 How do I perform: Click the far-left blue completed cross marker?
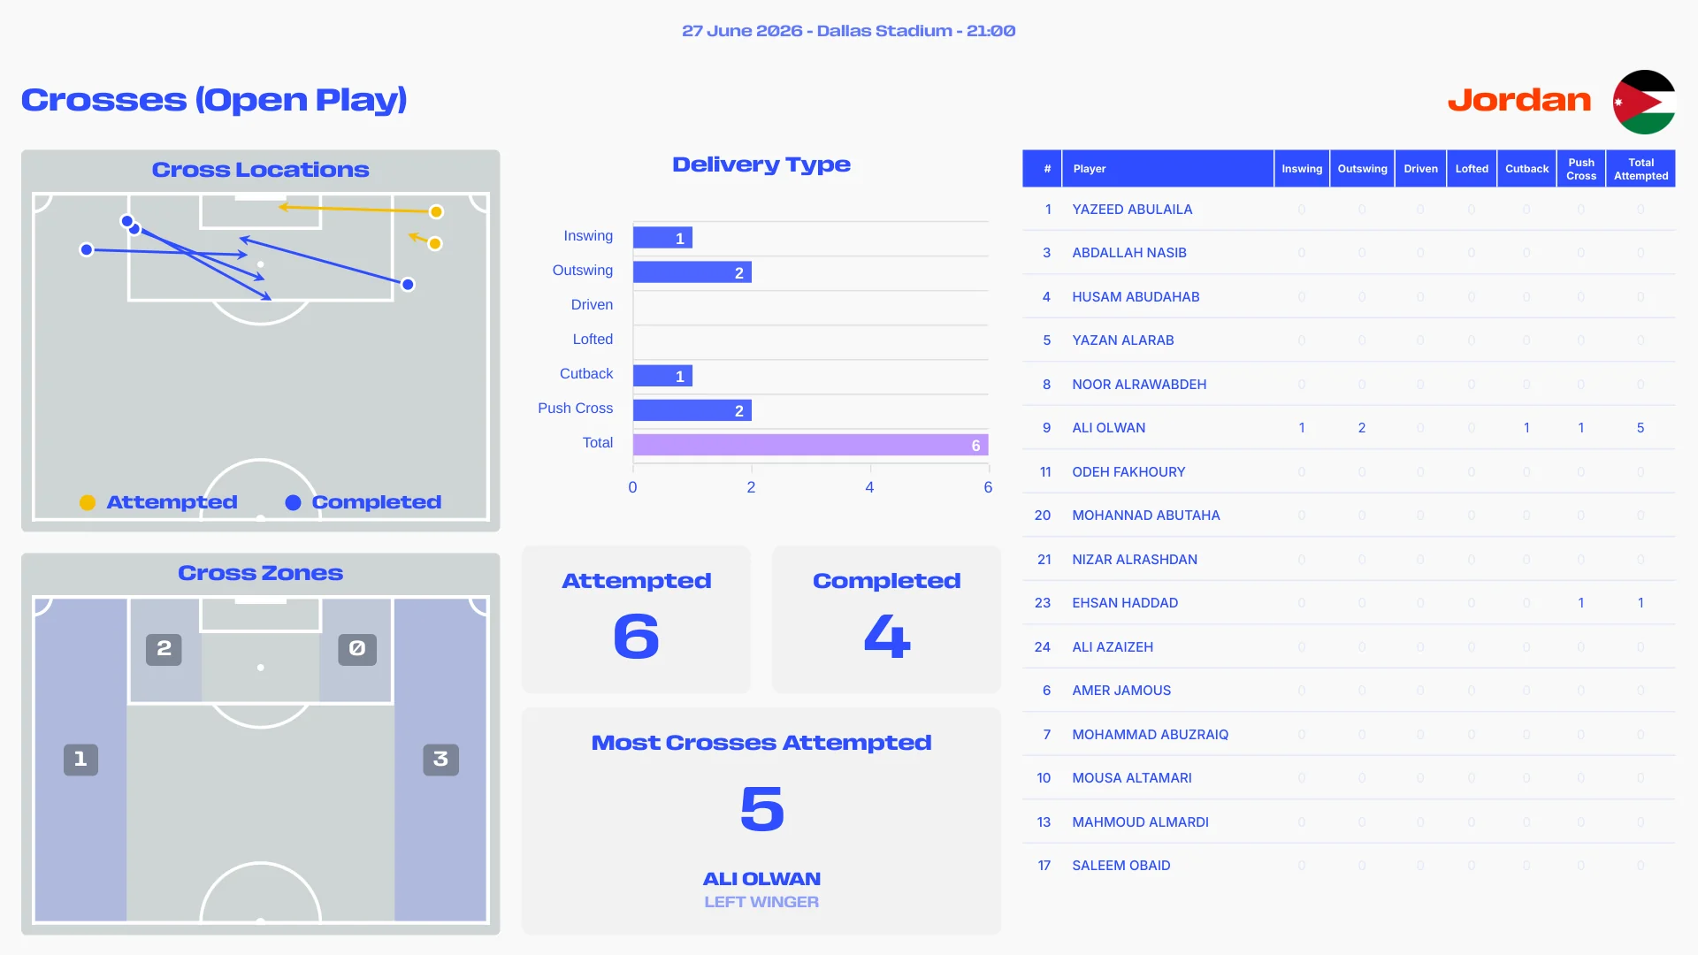click(87, 250)
